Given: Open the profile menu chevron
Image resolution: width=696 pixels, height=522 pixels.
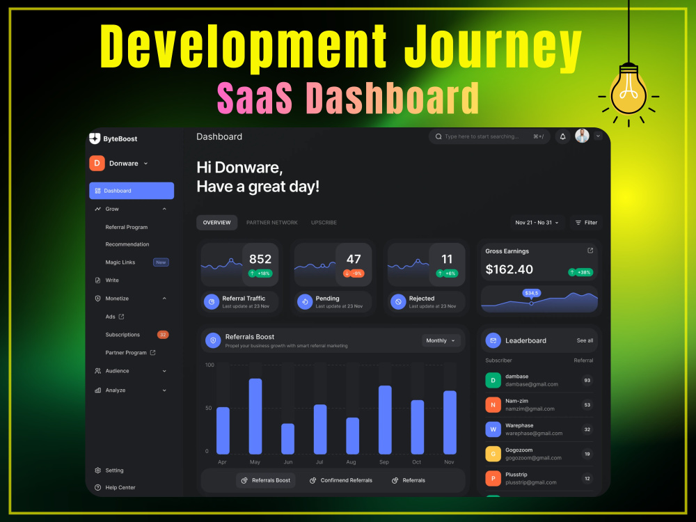Looking at the screenshot, I should tap(599, 136).
